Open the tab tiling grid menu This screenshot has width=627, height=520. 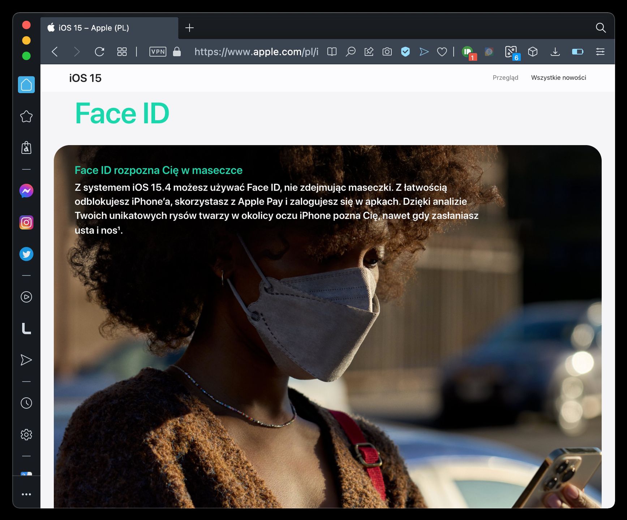click(122, 52)
